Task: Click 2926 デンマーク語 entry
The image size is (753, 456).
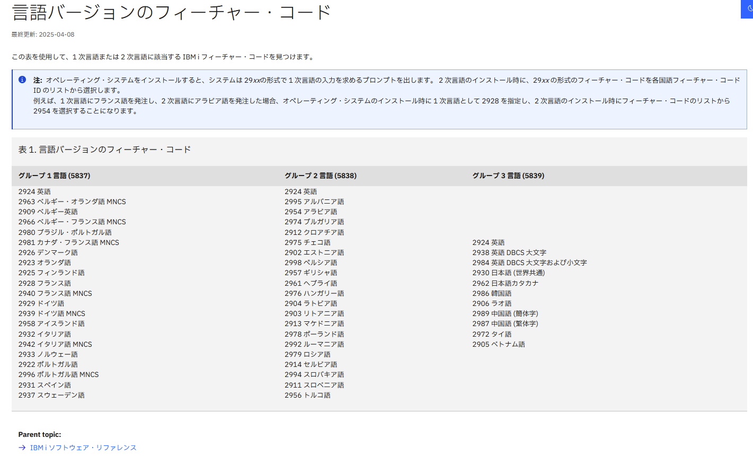Action: click(x=48, y=252)
